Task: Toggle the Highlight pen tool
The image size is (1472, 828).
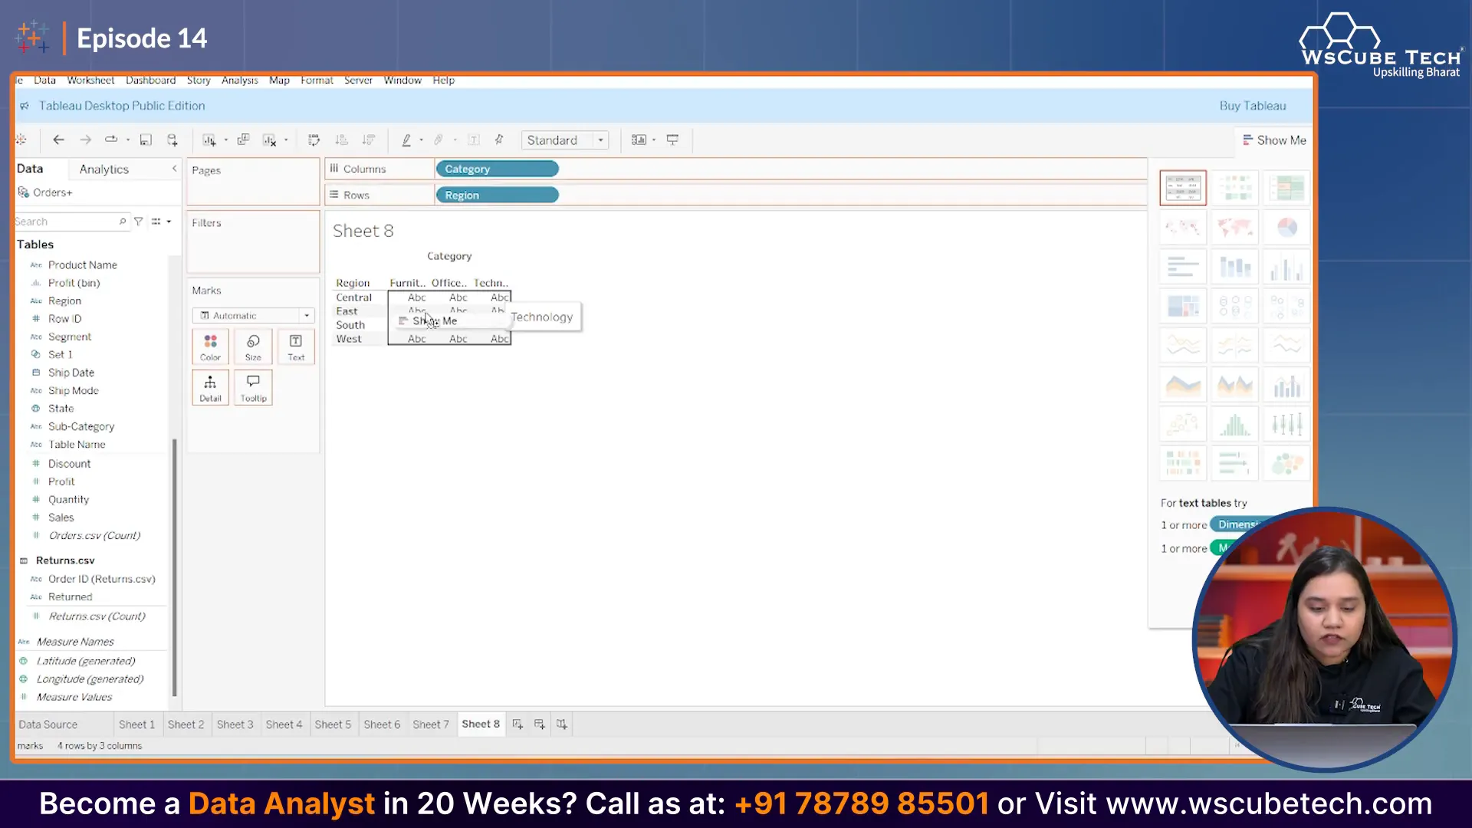Action: (406, 140)
